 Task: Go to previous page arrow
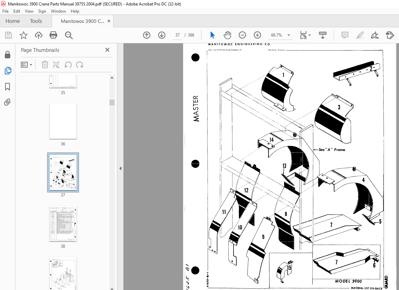click(x=147, y=35)
